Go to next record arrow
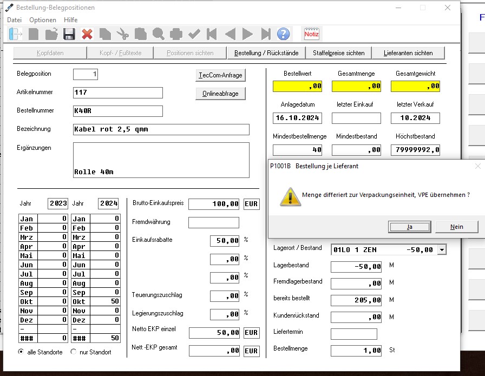Image resolution: width=485 pixels, height=376 pixels. 247,34
